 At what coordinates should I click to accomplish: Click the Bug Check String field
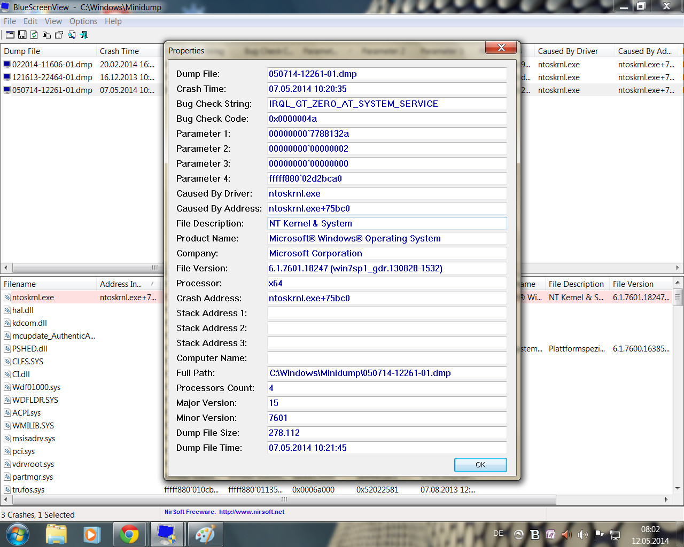pos(387,104)
